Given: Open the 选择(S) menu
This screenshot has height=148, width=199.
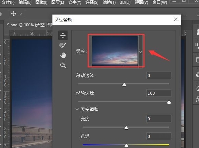Looking at the screenshot, I should [92, 2].
